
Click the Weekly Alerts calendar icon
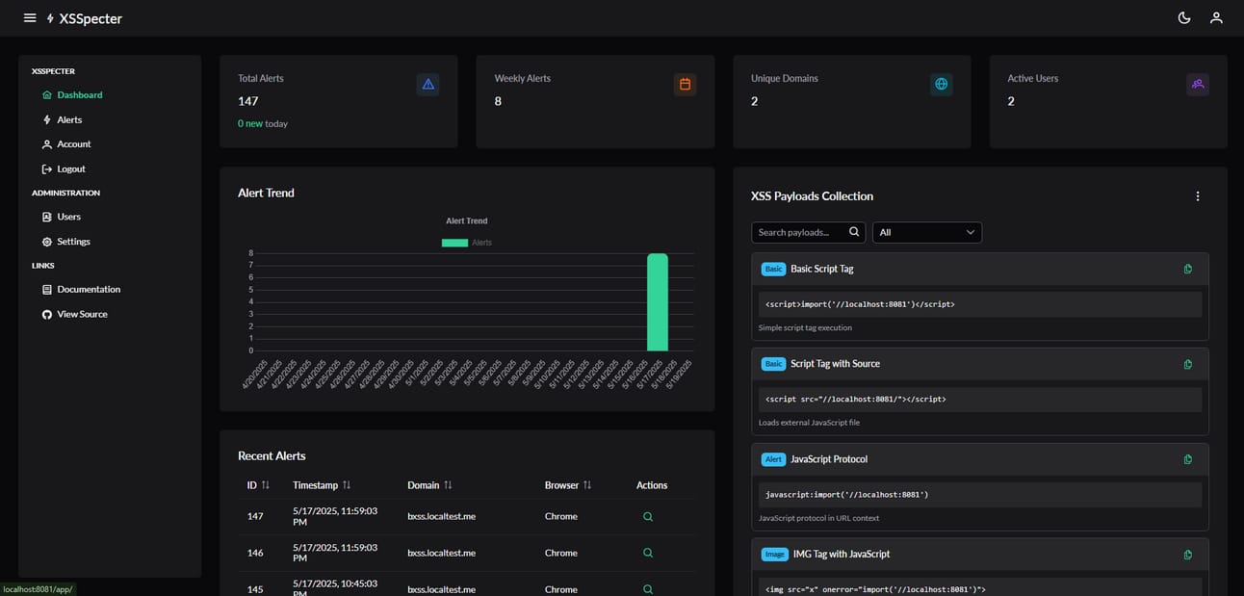pos(685,84)
